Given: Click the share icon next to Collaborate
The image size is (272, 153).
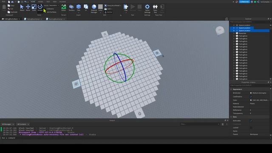Looking at the screenshot, I should click(x=258, y=2).
